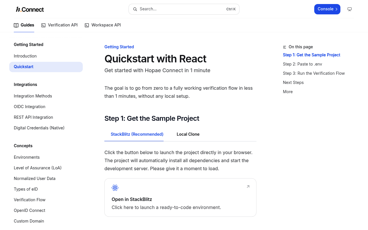
Task: Open Environments concept page
Action: pos(46,157)
